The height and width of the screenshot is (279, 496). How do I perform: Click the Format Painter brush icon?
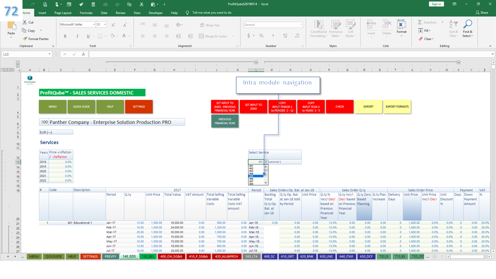coord(25,39)
